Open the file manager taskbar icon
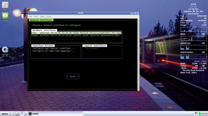The image size is (208, 116). [x=17, y=114]
